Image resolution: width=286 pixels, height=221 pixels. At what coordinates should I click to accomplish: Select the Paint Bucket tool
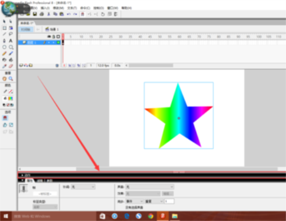coord(11,60)
